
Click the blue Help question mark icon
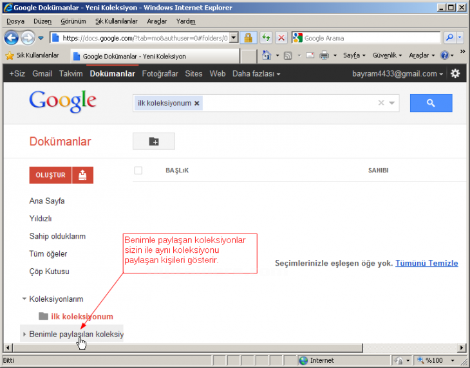point(444,55)
